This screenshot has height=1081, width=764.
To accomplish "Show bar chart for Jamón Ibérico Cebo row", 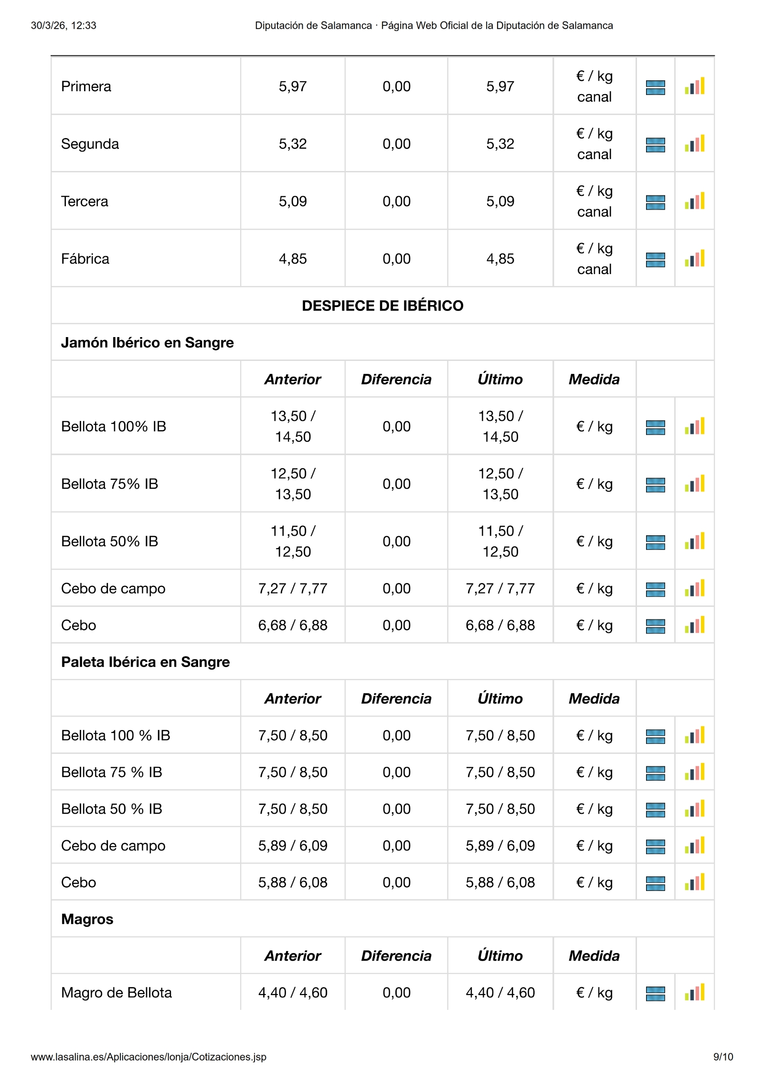I will click(x=694, y=625).
